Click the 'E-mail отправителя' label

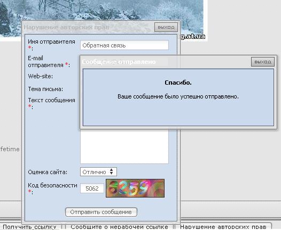tap(49, 62)
